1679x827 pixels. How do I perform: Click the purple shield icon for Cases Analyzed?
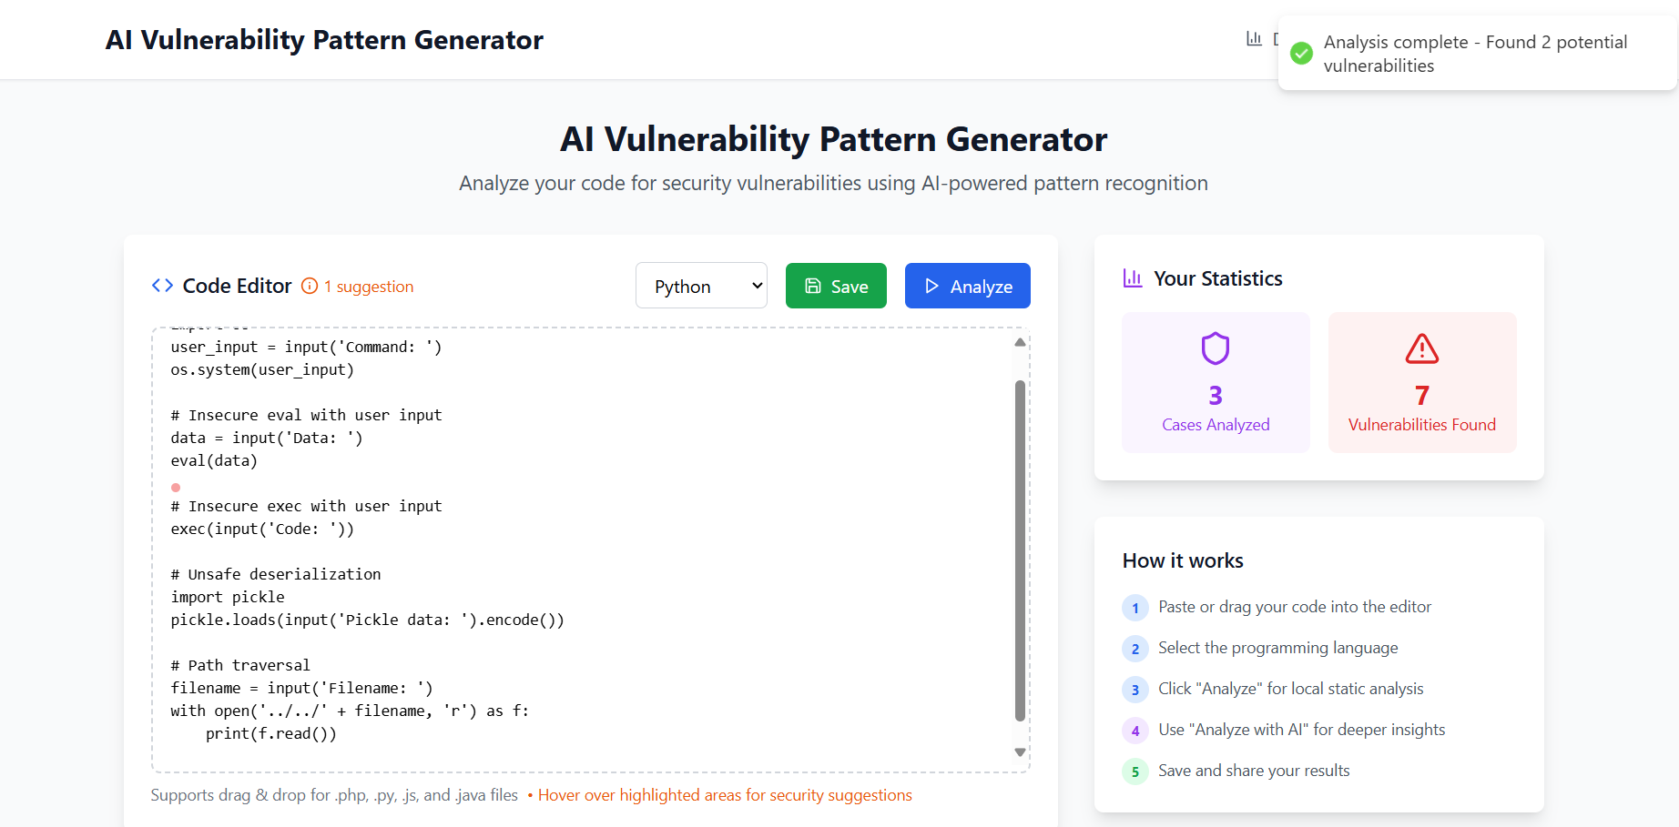1215,348
